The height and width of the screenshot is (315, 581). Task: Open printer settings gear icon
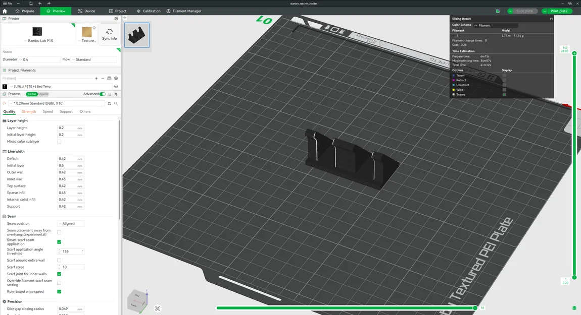tap(116, 19)
